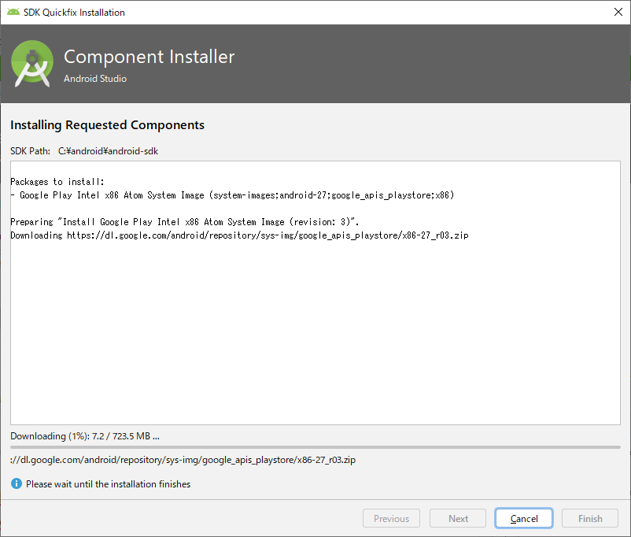
Task: Click the SDK path C:¥android¥android-sdk text
Action: pyautogui.click(x=108, y=150)
